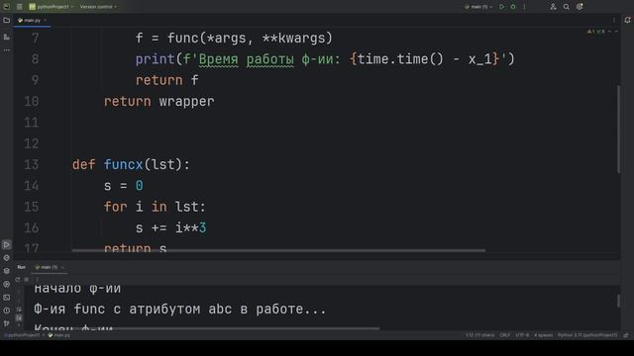Click line number 13 in the gutter
Screen dimensions: 634x356
coord(32,165)
